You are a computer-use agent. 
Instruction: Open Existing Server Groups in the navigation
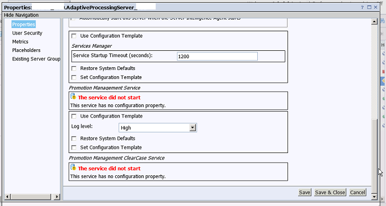[x=36, y=59]
